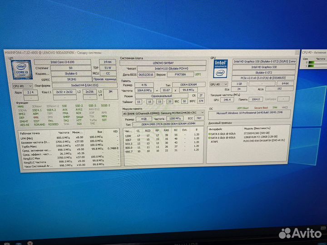The image size is (327, 245).
Task: Click the 'AES-NI' feature label
Action: pyautogui.click(x=25, y=125)
